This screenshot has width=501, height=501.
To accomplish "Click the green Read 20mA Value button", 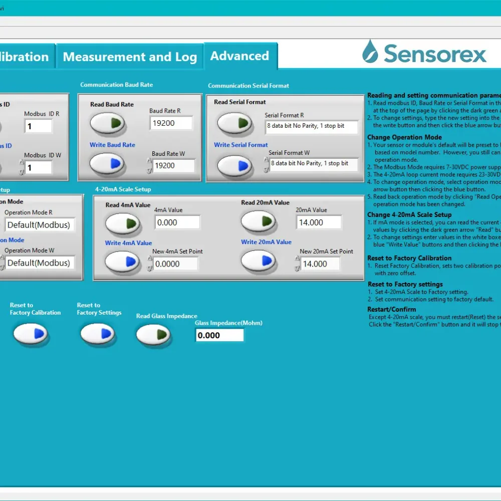I will pos(258,221).
